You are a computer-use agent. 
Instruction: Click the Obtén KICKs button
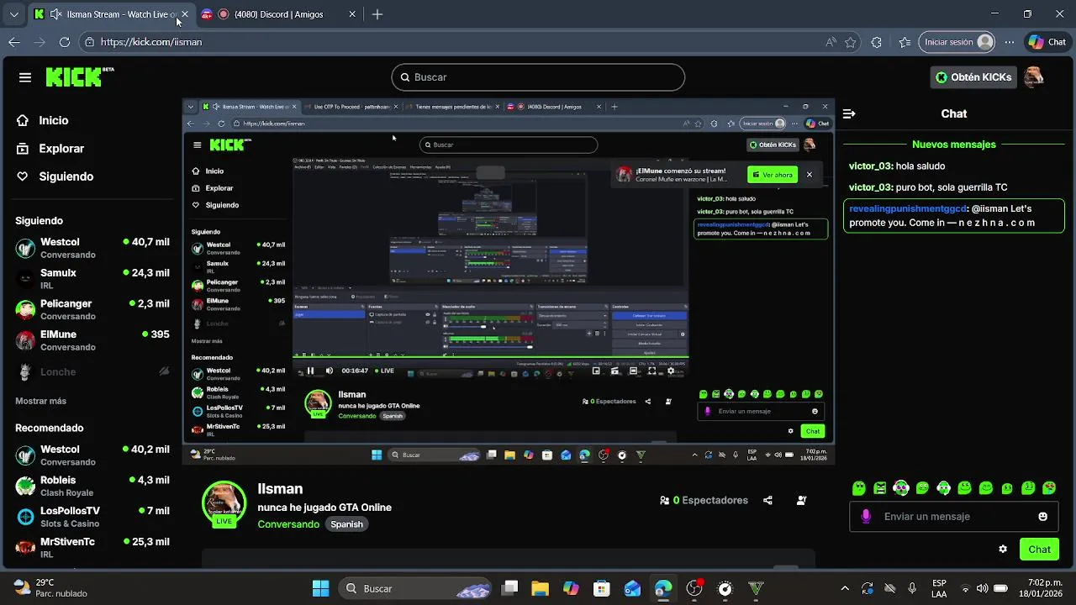coord(973,76)
